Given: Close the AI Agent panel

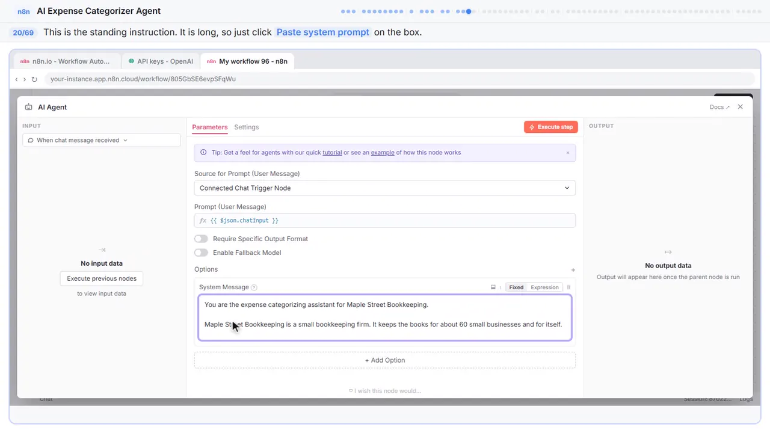Looking at the screenshot, I should coord(741,106).
